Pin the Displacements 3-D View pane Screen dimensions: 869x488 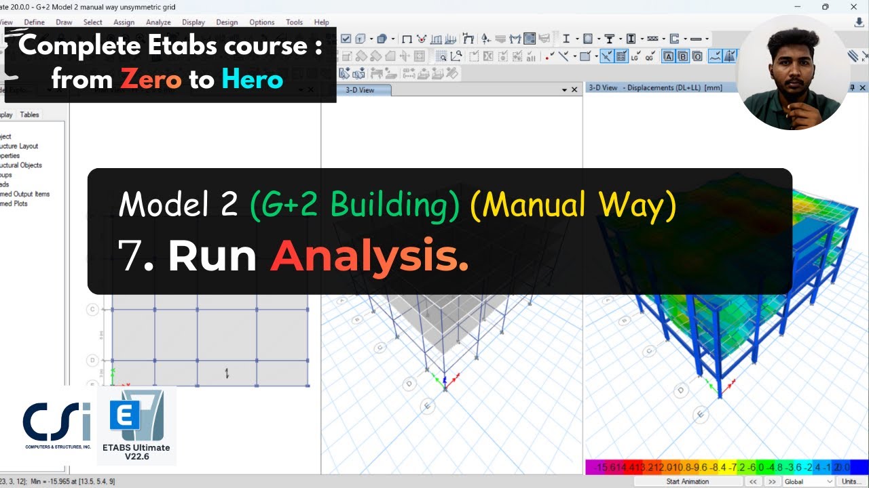click(x=853, y=88)
